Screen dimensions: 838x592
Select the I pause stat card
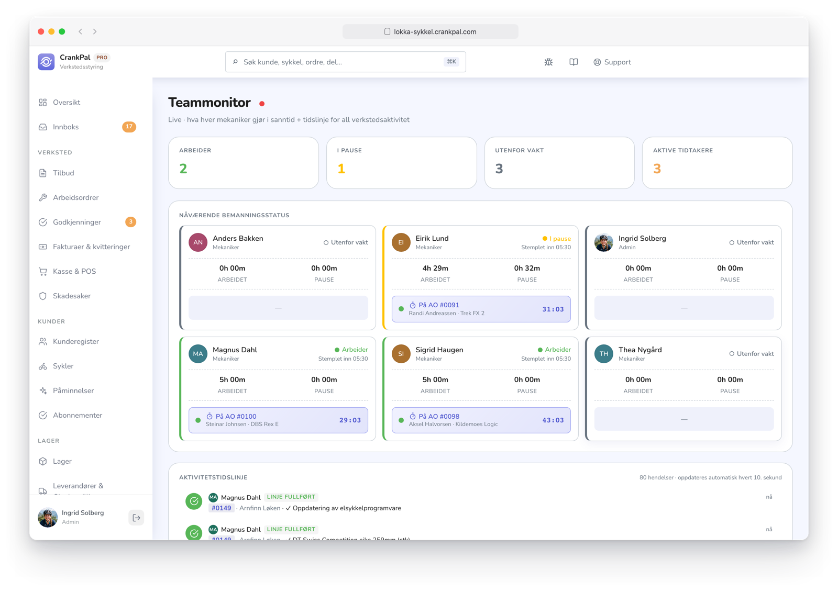click(x=402, y=163)
